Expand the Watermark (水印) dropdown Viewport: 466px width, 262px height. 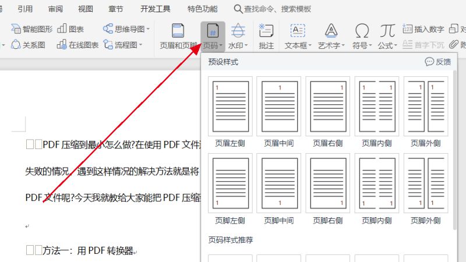tap(238, 45)
